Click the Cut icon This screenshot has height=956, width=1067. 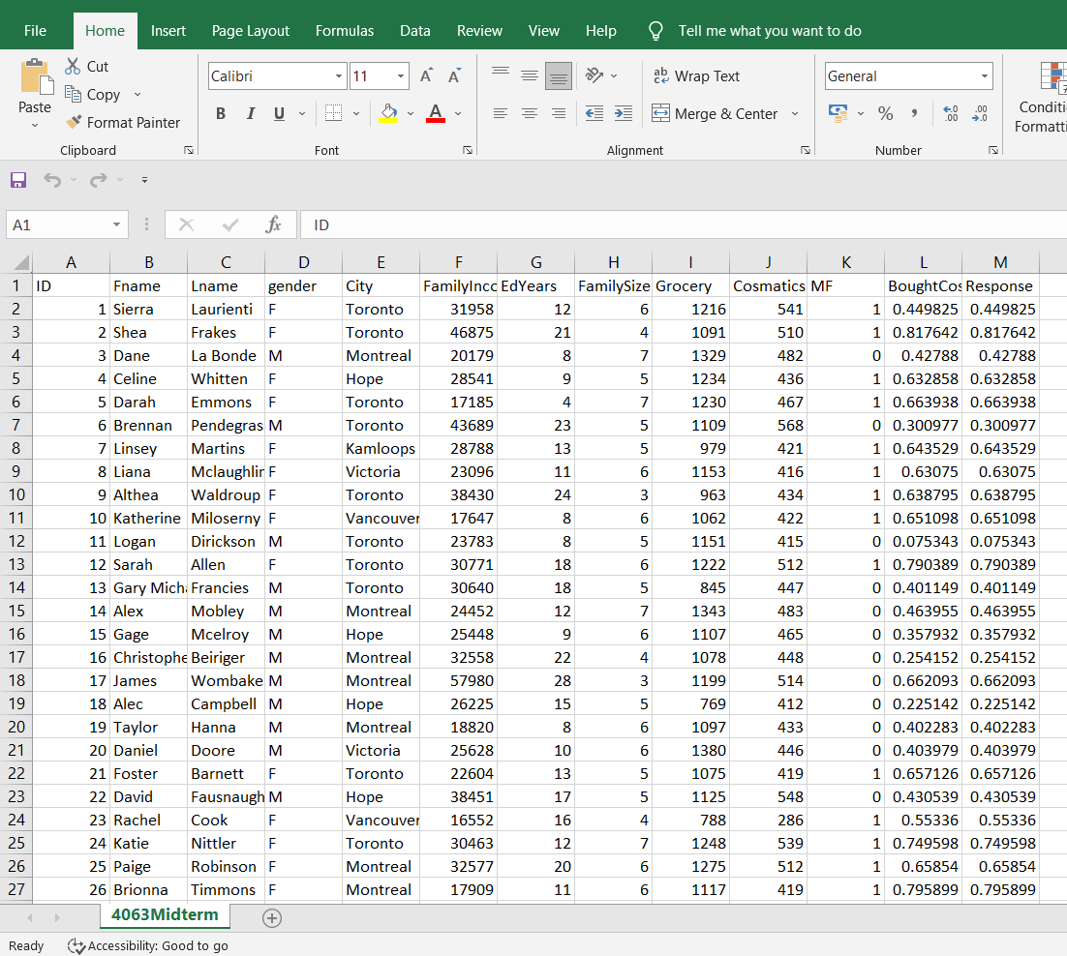click(73, 66)
